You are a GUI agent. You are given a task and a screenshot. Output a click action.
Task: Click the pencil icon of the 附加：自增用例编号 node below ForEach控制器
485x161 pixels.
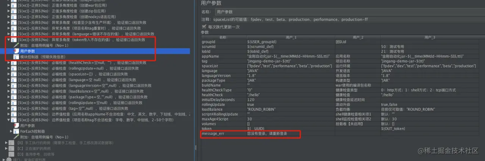click(16, 137)
